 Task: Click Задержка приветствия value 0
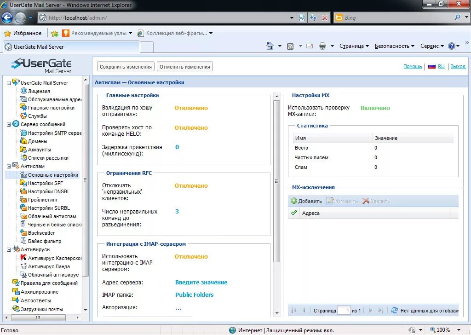tap(177, 147)
